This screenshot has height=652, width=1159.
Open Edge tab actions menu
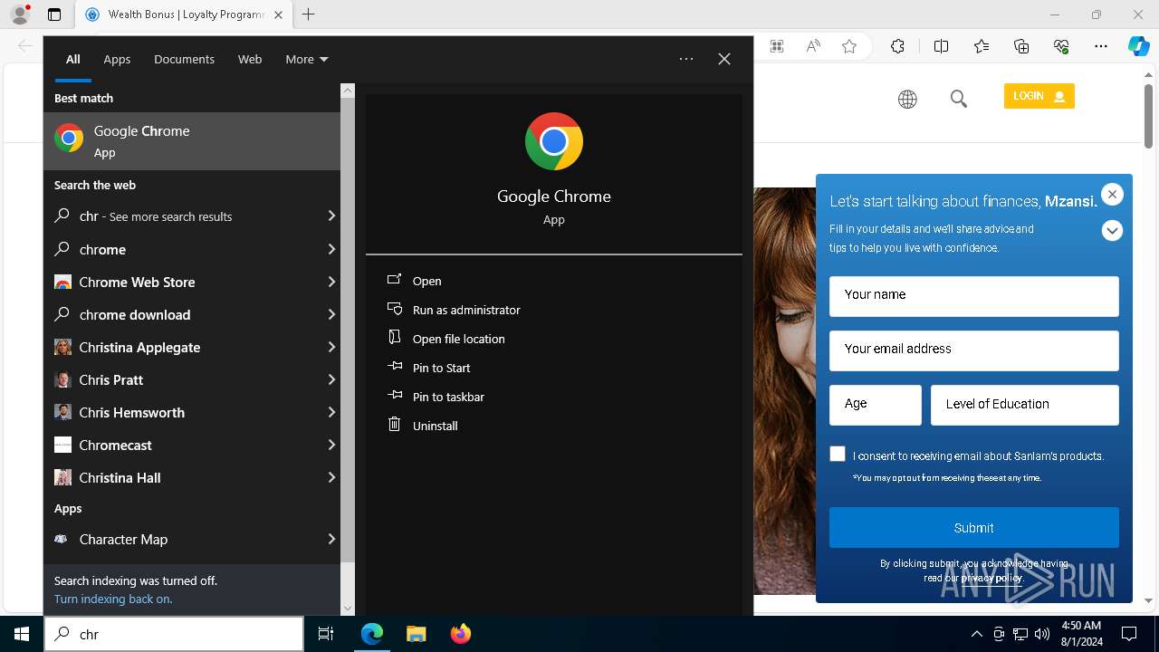pos(54,14)
